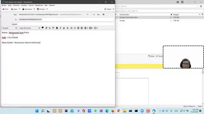Apply a bulleted list

click(71, 28)
